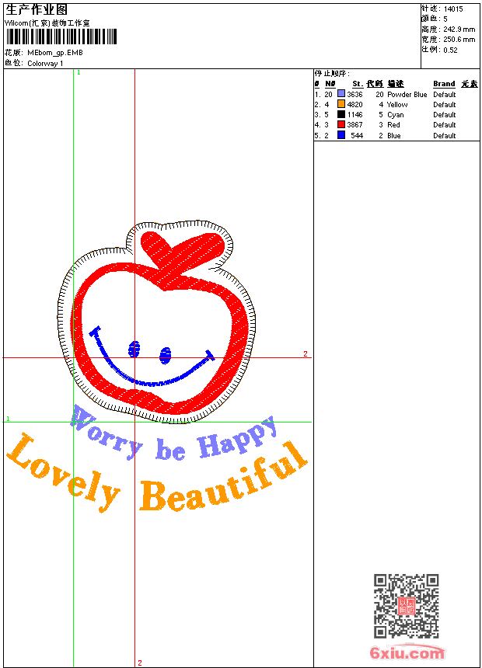Click the Powder Blue color swatch
The width and height of the screenshot is (482, 668).
[341, 95]
